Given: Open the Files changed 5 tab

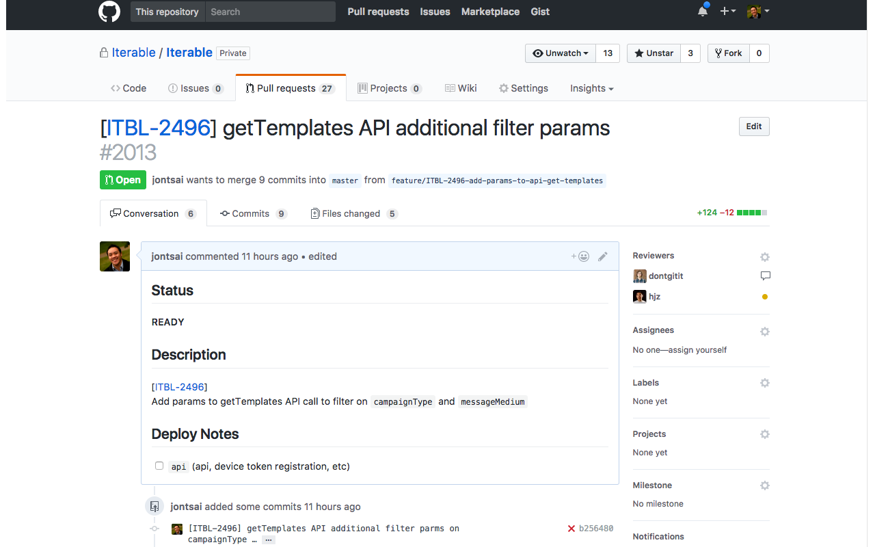Looking at the screenshot, I should (353, 213).
